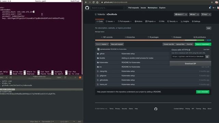Click Save in the text editor

59,78
